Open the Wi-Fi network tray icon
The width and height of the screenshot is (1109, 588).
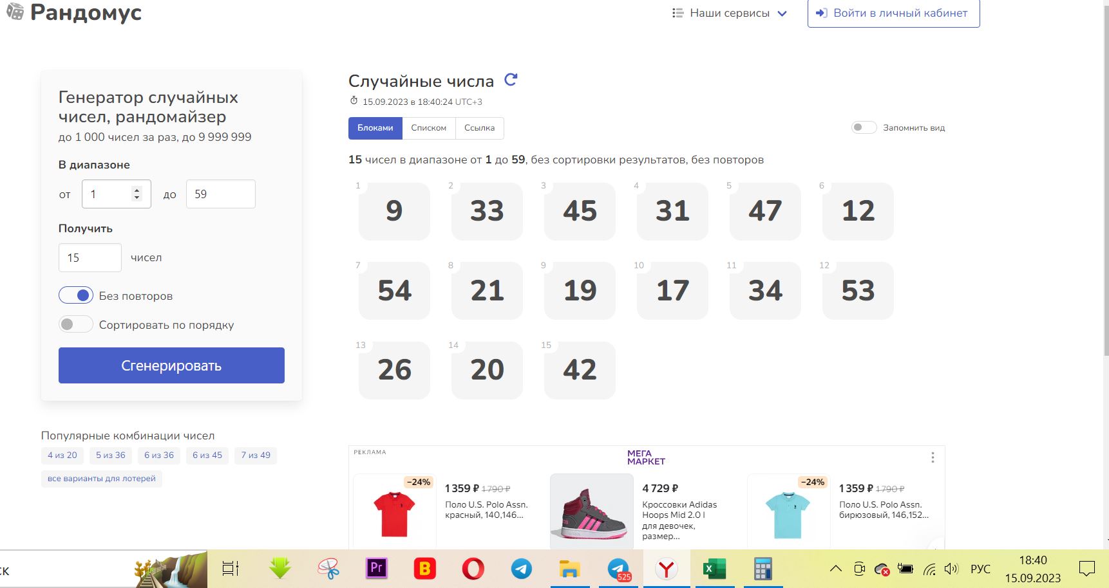pyautogui.click(x=929, y=569)
